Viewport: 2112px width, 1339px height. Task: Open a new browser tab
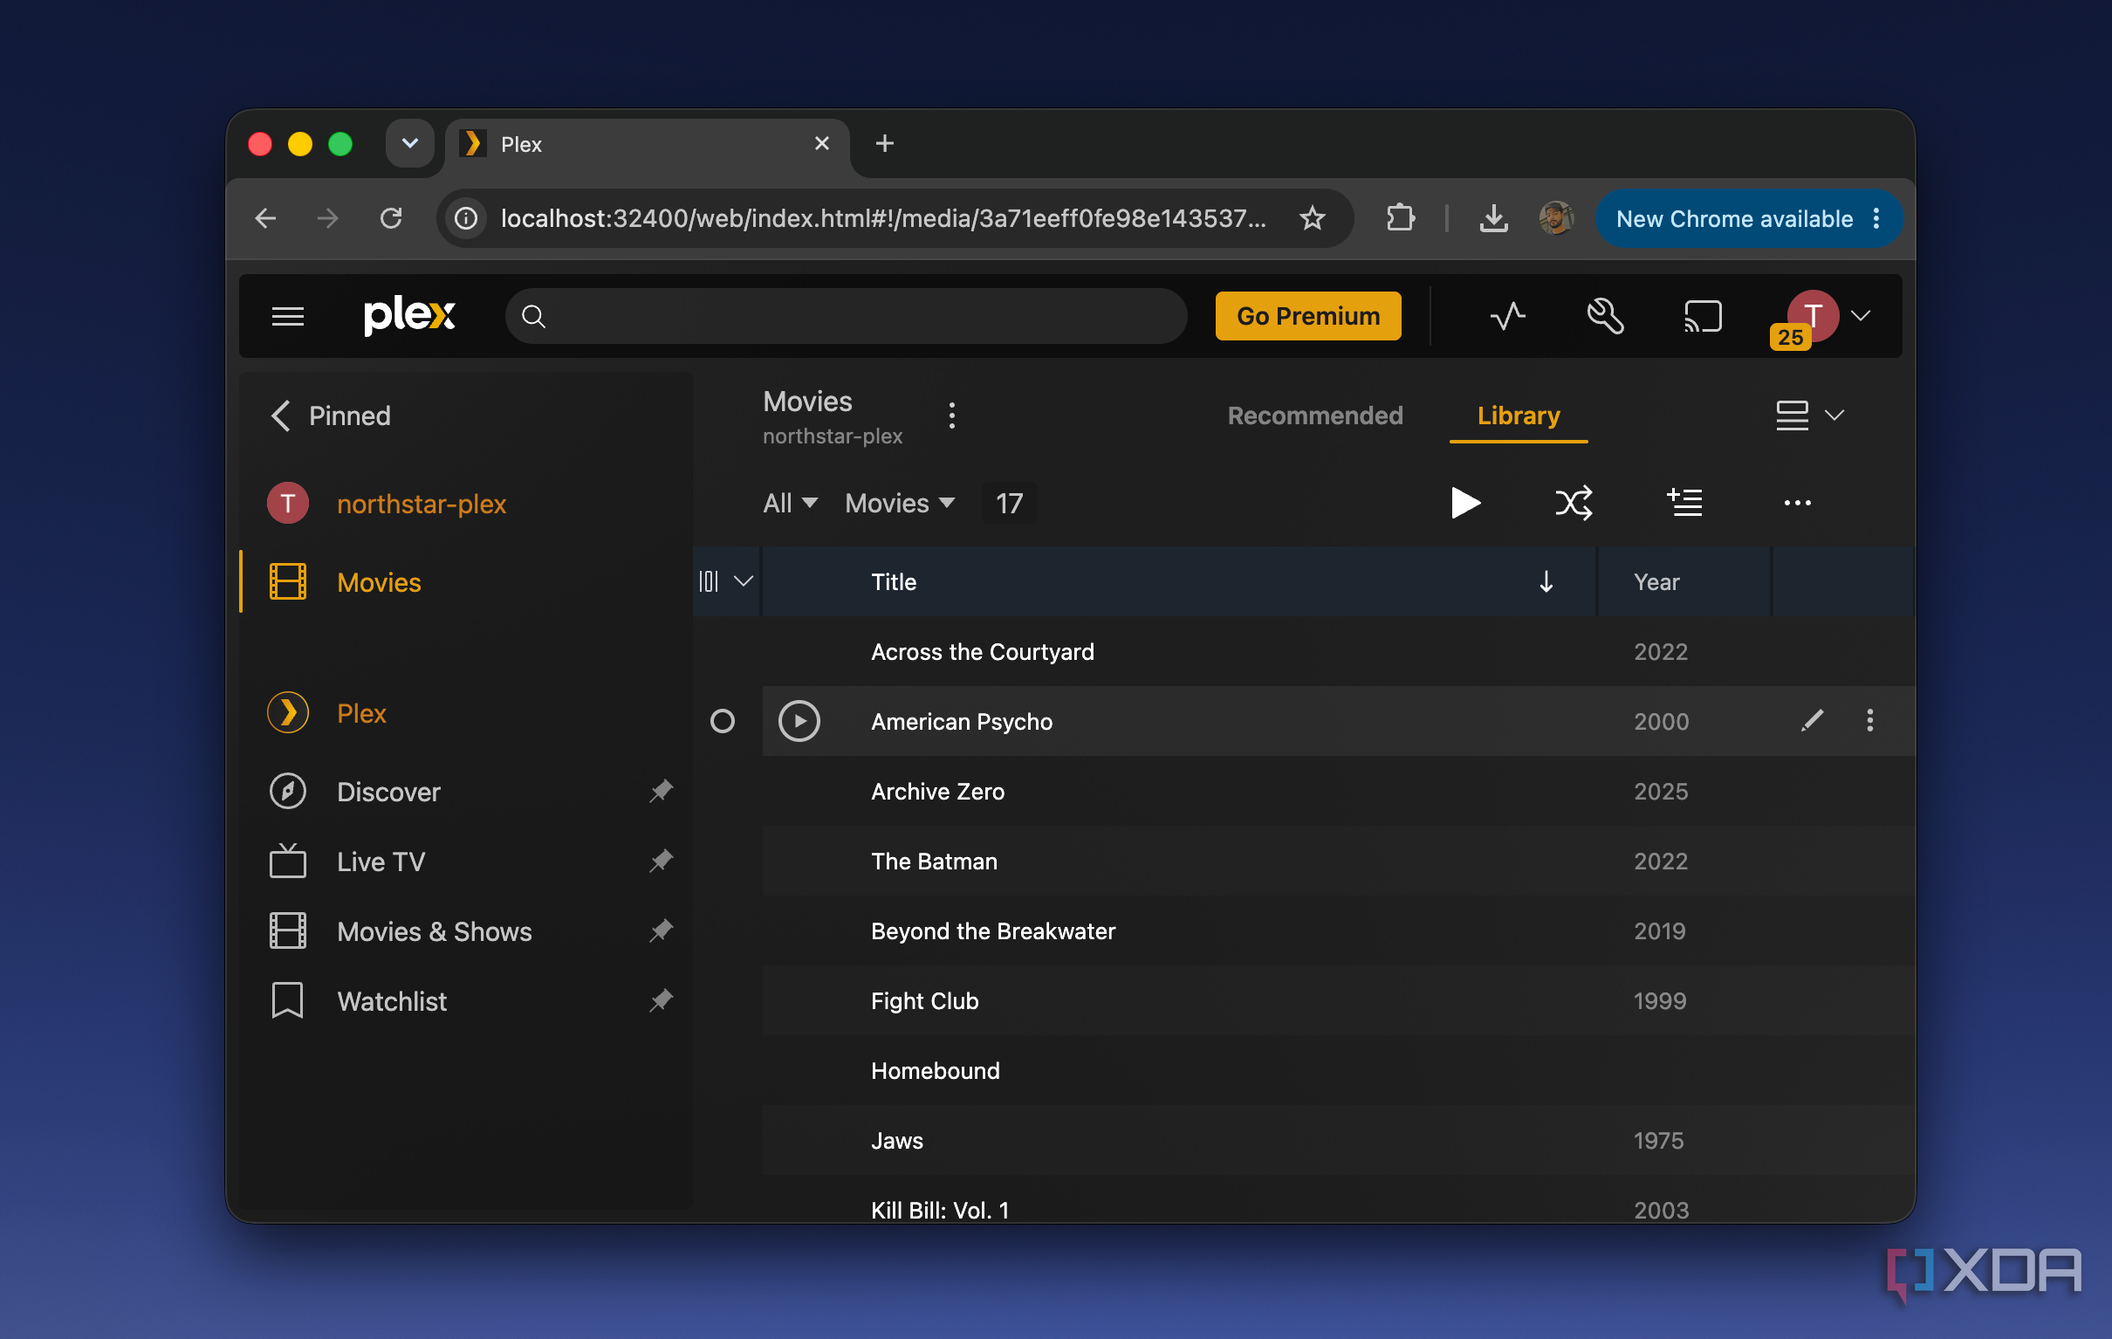885,143
